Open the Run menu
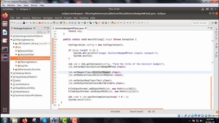The height and width of the screenshot is (123, 219). pyautogui.click(x=75, y=18)
